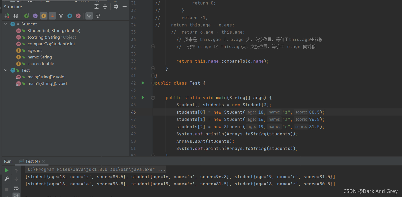Select compareTo(Student): int method
Viewport: 402px width, 197px height.
point(51,44)
